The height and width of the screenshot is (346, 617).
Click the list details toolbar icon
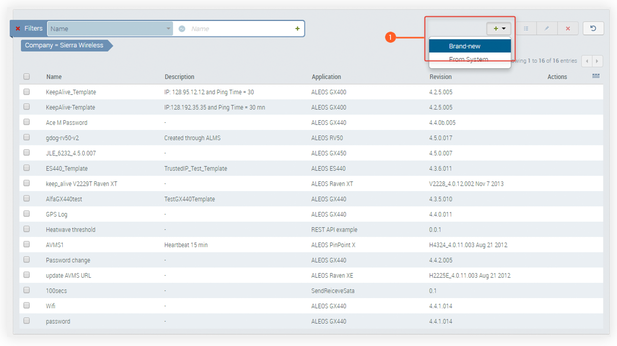526,29
